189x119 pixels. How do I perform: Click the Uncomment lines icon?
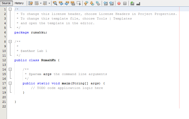pos(138,3)
